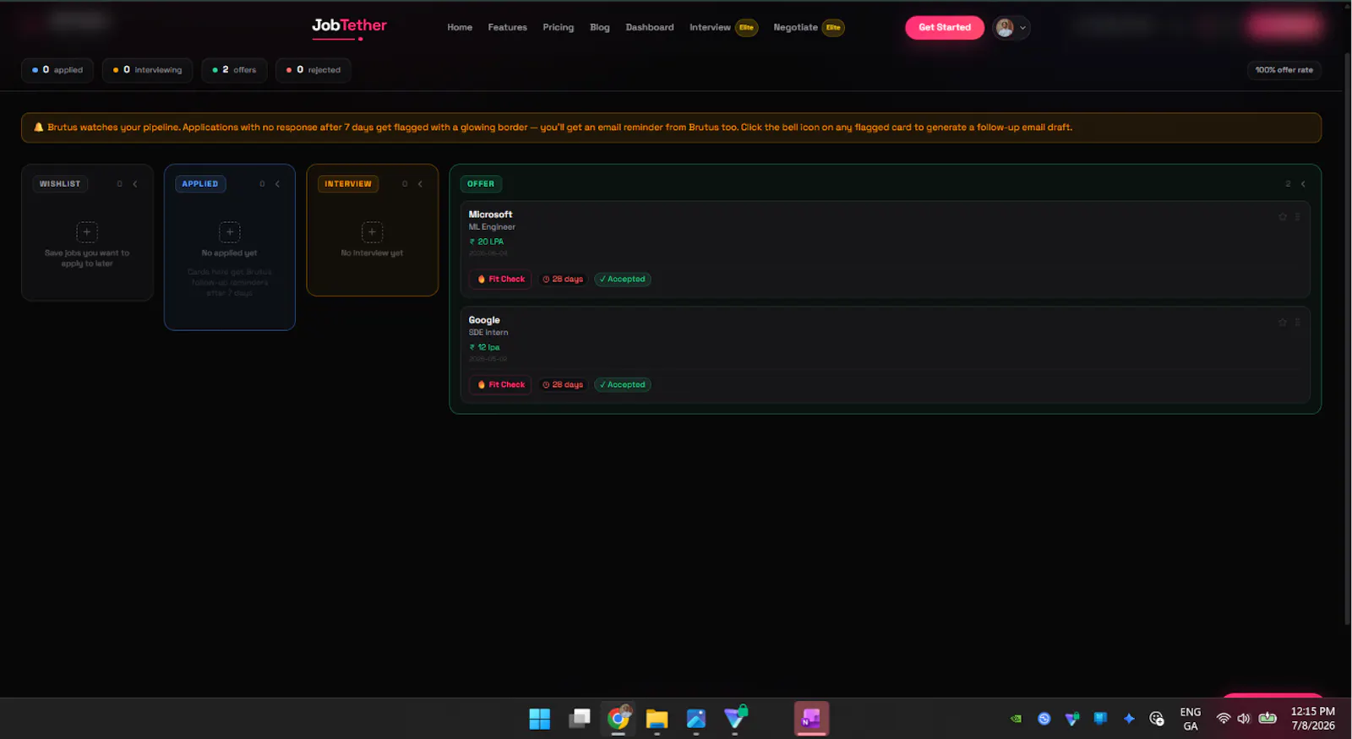Click the blue square tray icon
The image size is (1352, 739).
pos(1100,719)
